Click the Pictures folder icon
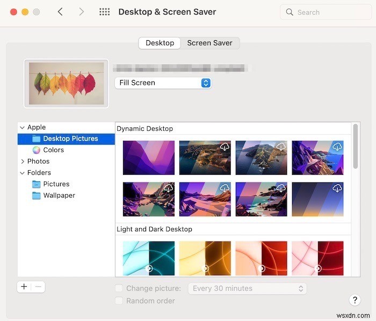The width and height of the screenshot is (376, 321). 36,184
